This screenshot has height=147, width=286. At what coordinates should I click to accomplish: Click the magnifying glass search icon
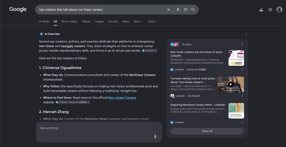pos(193,10)
